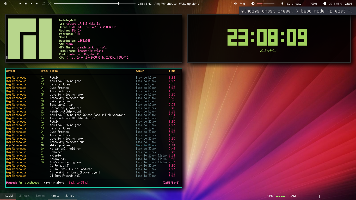Click the 6:58 duration value
356x200 pixels.
click(172, 111)
